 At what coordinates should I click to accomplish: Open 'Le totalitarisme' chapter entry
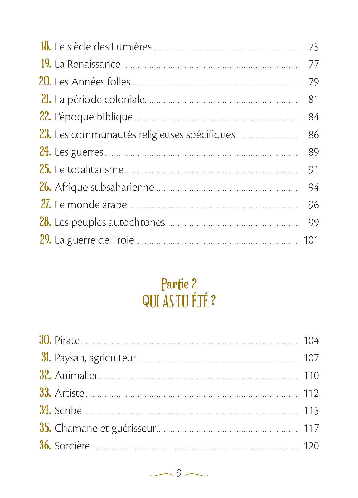(x=89, y=170)
